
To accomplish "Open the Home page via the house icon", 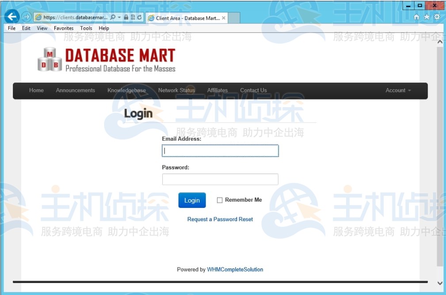I will point(416,16).
